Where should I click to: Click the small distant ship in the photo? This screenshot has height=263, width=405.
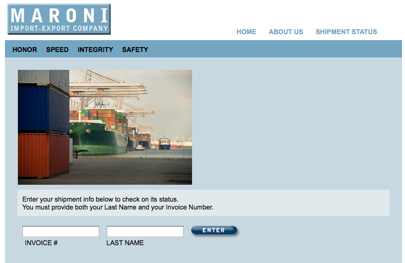164,143
